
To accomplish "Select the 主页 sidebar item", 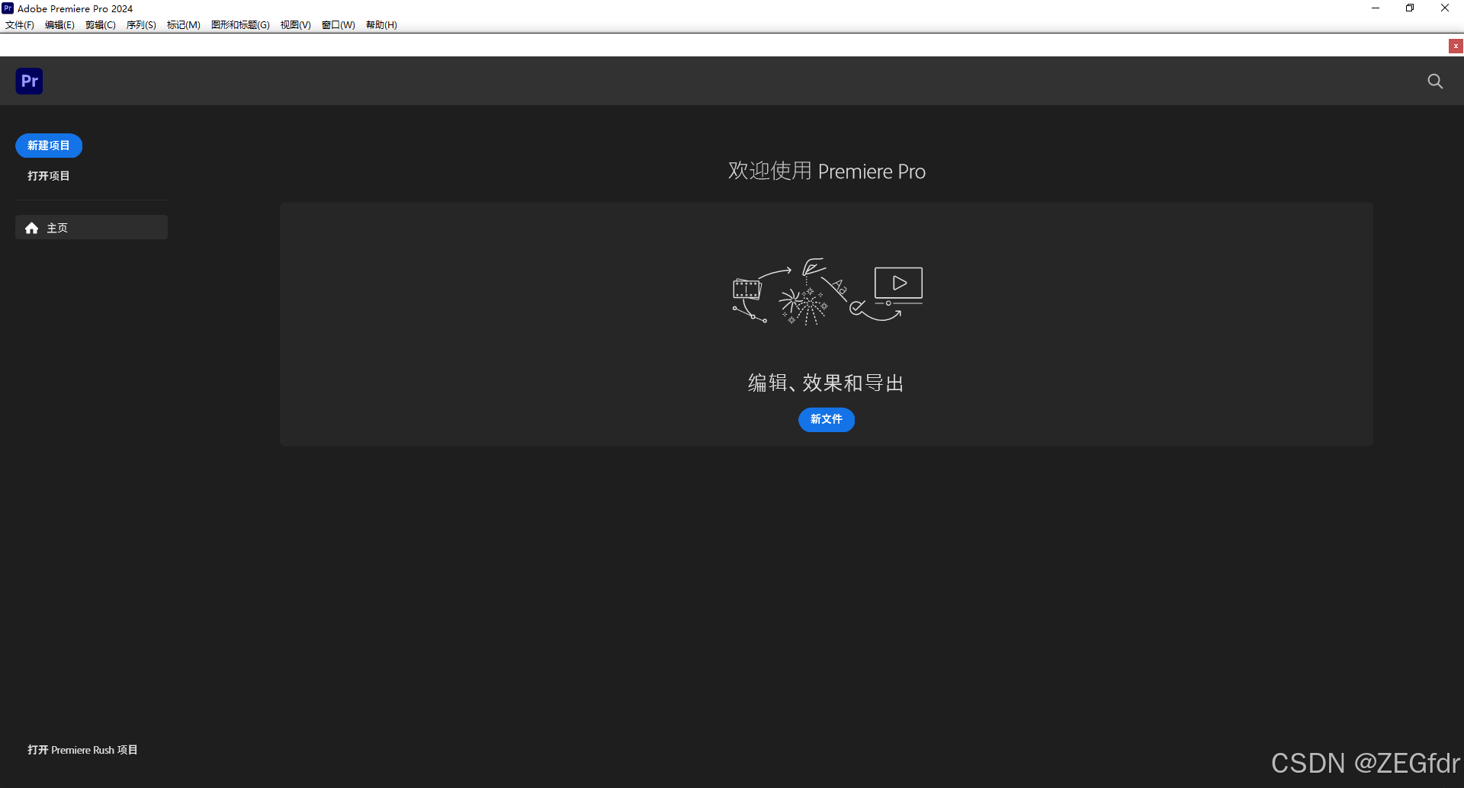I will (91, 227).
